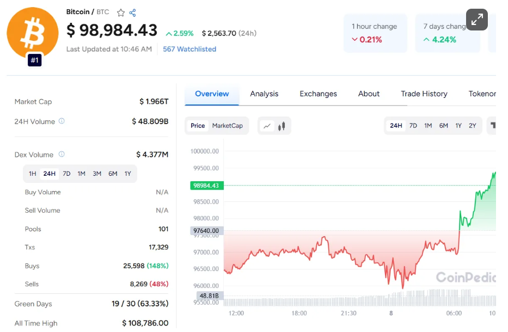
Task: Click the Bitcoin logo icon
Action: 33,33
